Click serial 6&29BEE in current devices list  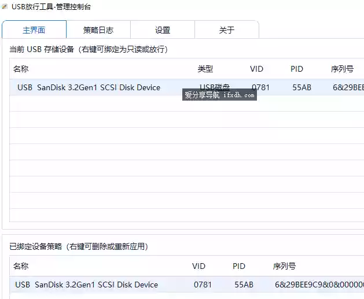point(348,87)
